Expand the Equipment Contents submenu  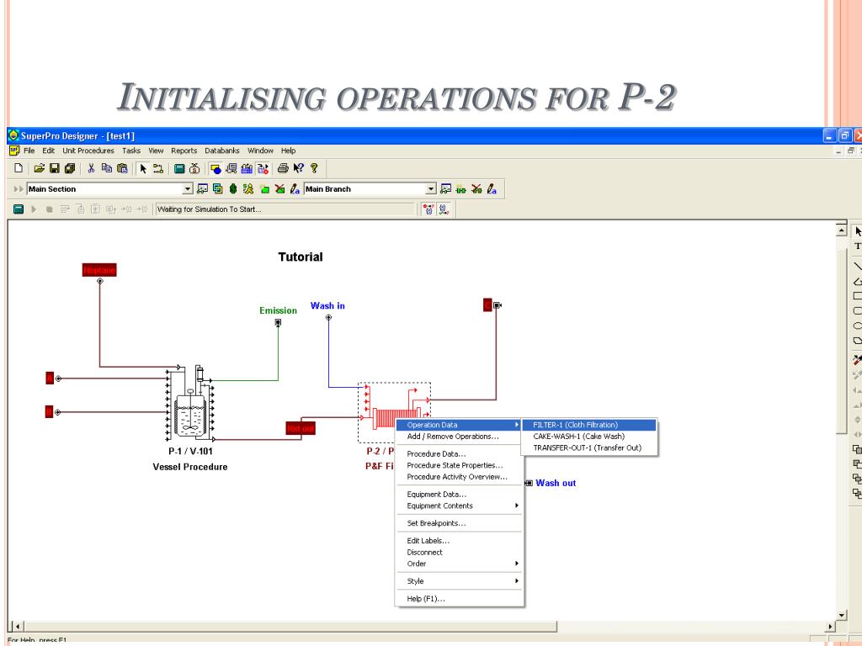click(459, 506)
